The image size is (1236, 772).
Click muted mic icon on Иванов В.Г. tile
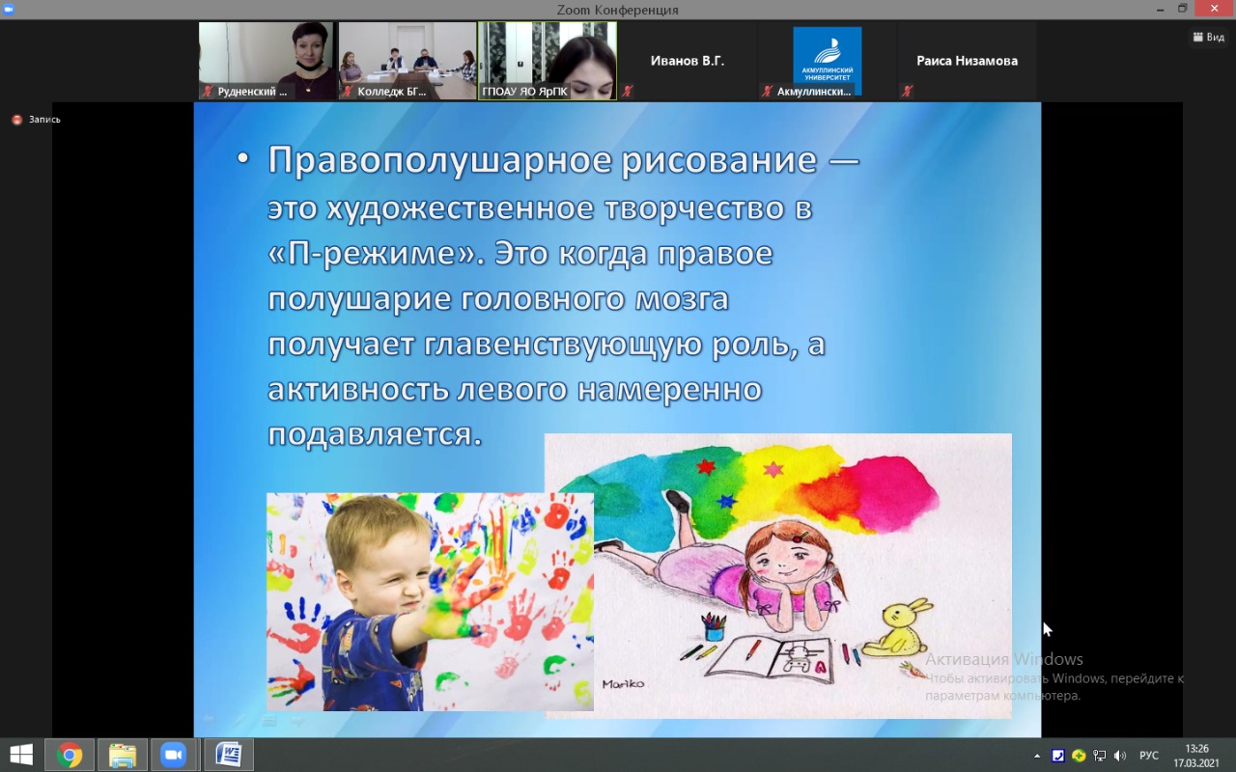[x=628, y=92]
